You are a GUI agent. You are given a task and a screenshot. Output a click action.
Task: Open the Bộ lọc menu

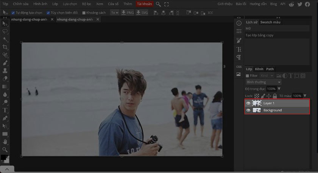click(x=87, y=4)
